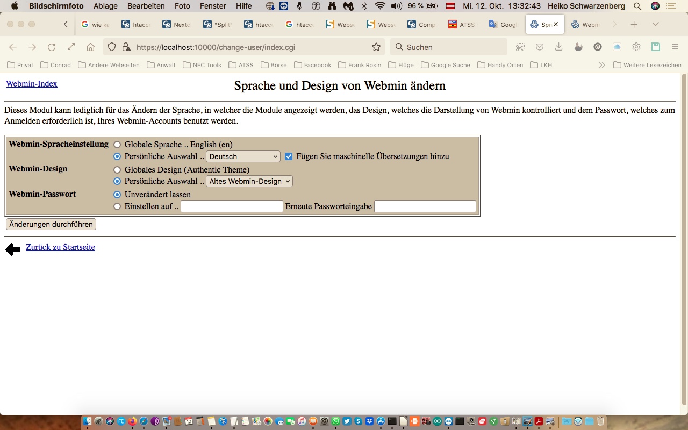Go to the Firefox home page
The image size is (688, 430).
click(90, 47)
